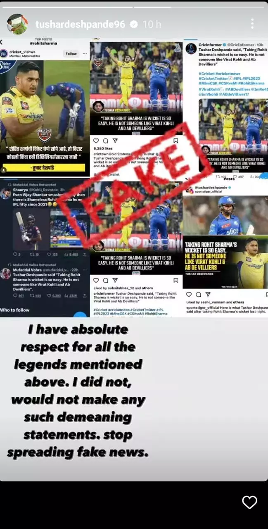
Task: Open the CricInformer account avatar
Action: pos(191,49)
